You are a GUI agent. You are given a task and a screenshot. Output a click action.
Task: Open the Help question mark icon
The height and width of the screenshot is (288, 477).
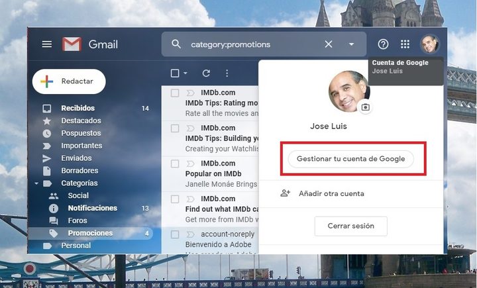pyautogui.click(x=383, y=44)
